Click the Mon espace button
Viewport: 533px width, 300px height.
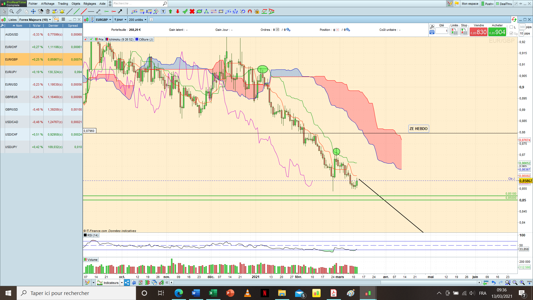point(470,4)
